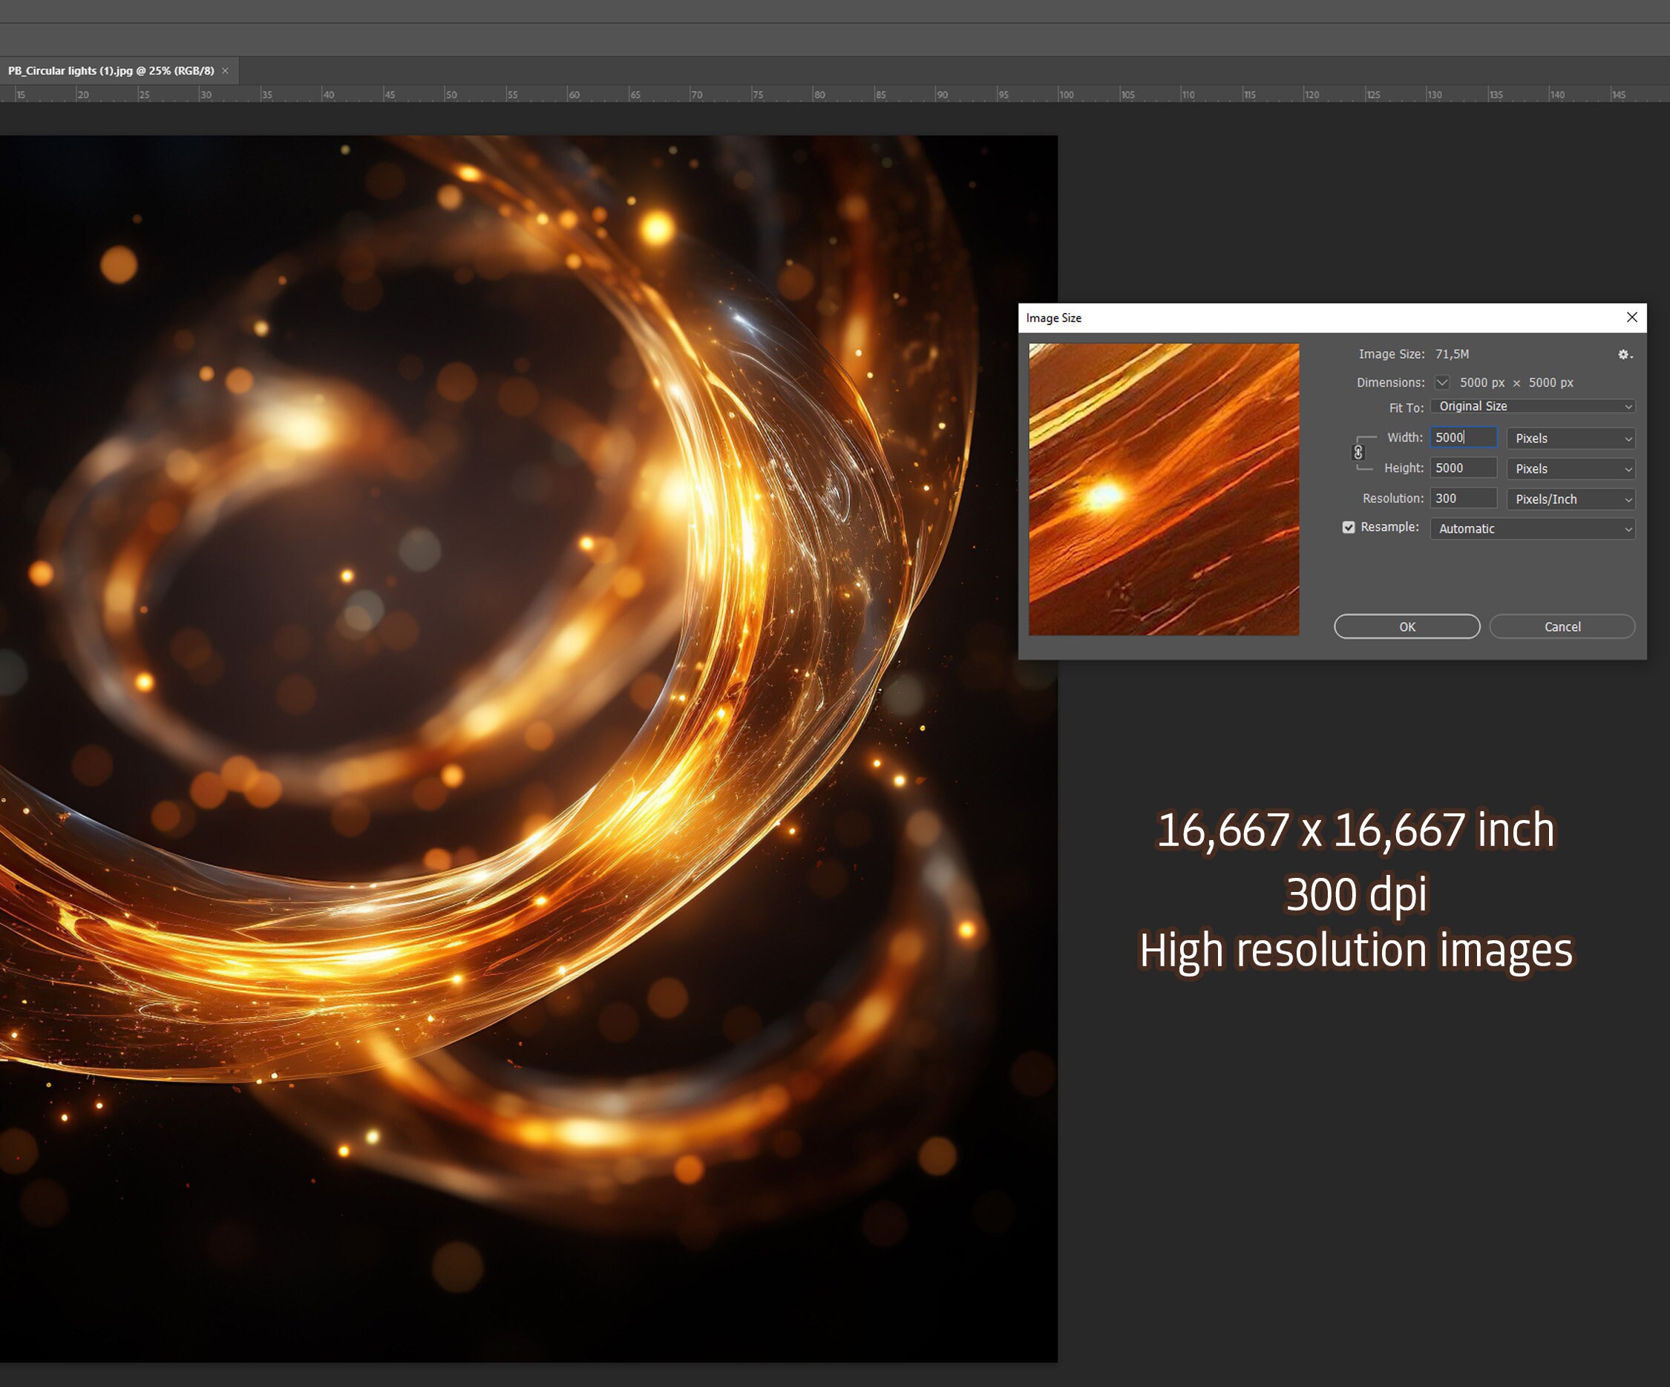Click the OK button to apply resize
Viewport: 1670px width, 1387px height.
coord(1406,626)
